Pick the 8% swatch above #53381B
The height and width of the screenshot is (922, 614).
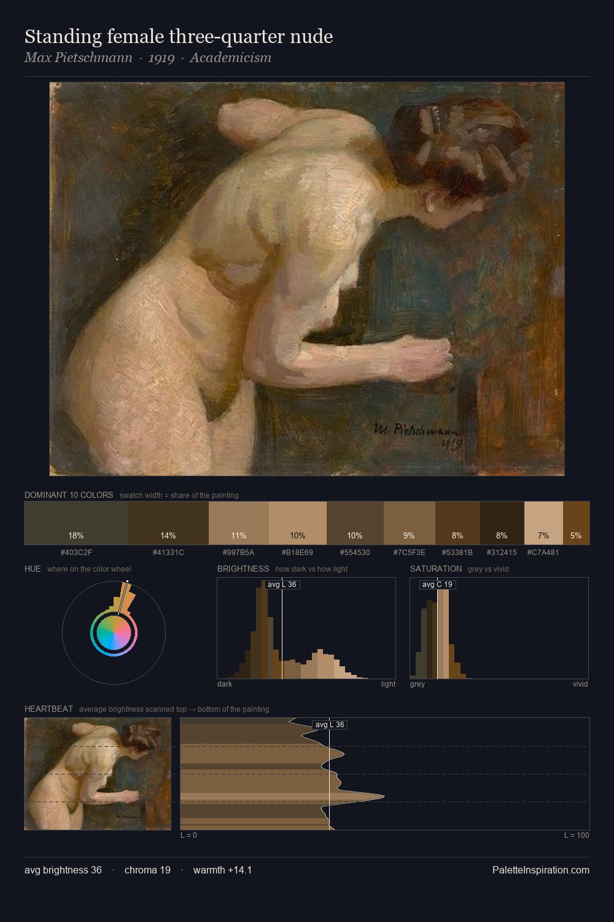click(x=457, y=523)
